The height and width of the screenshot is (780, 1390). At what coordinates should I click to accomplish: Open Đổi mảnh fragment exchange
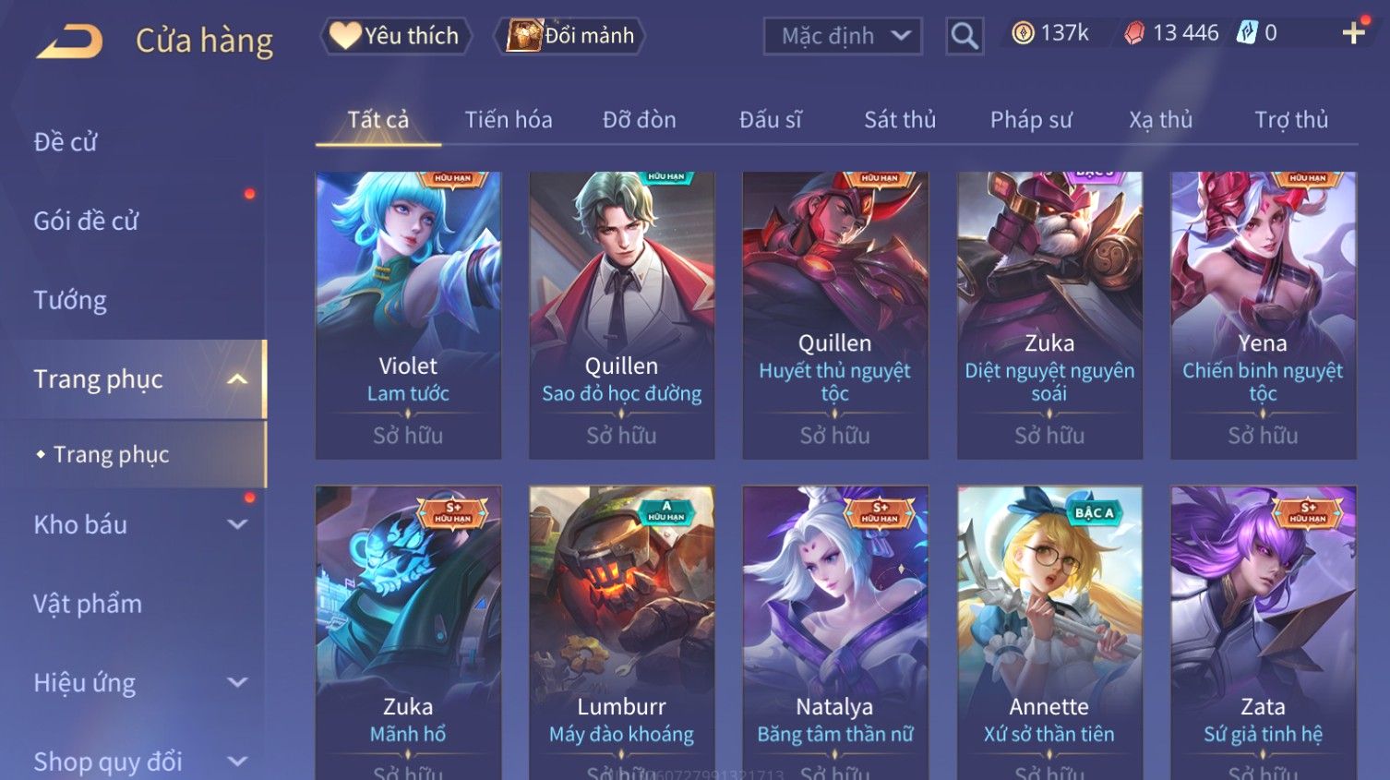pyautogui.click(x=569, y=36)
